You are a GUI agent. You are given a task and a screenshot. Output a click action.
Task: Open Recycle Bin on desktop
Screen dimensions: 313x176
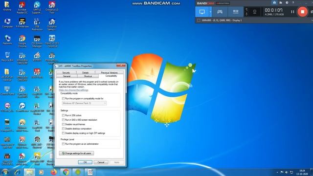click(x=7, y=57)
